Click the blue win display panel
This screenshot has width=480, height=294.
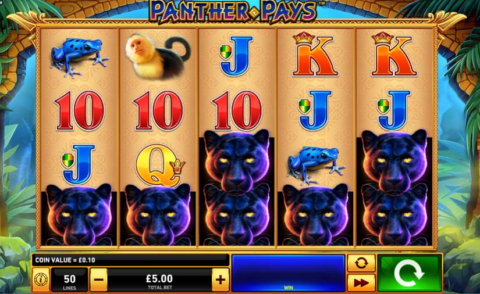(289, 273)
